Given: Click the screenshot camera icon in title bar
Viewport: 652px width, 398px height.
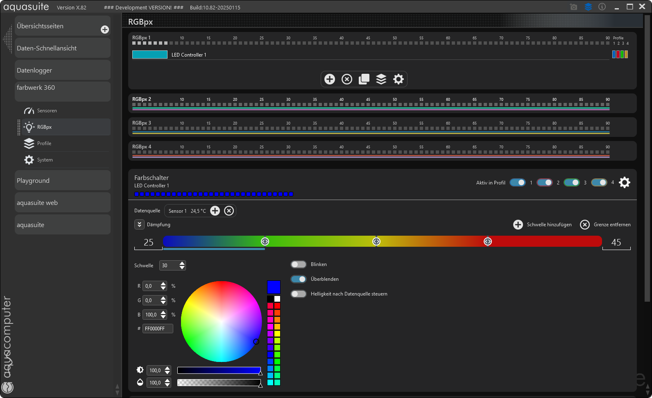Looking at the screenshot, I should coord(573,7).
